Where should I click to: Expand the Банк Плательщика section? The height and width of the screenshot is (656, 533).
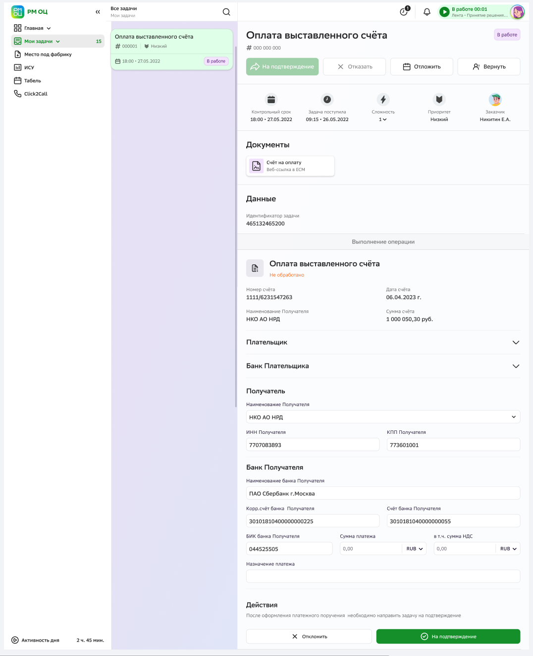pos(516,366)
